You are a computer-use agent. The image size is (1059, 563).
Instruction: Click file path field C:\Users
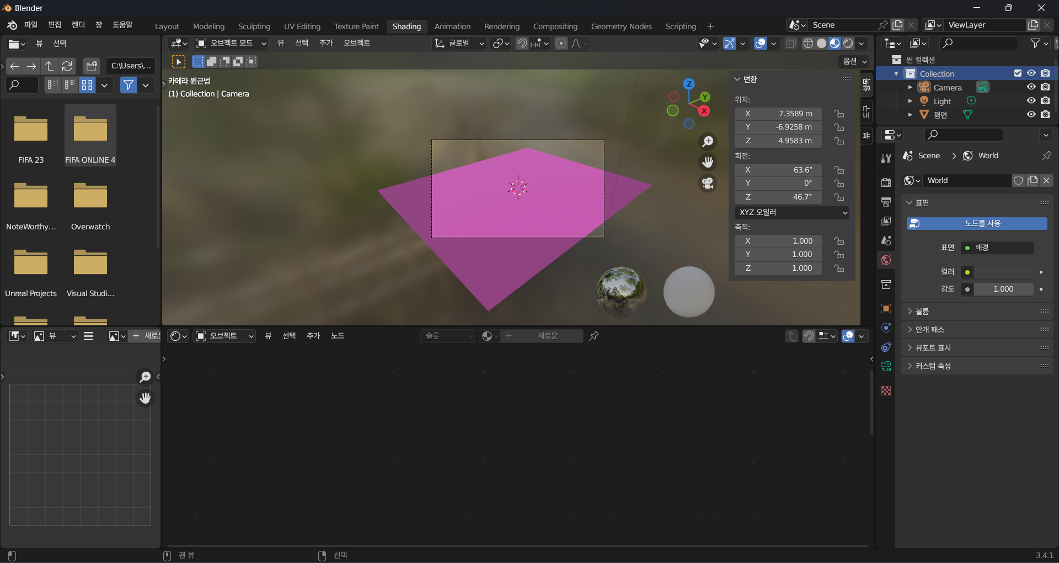[x=131, y=66]
